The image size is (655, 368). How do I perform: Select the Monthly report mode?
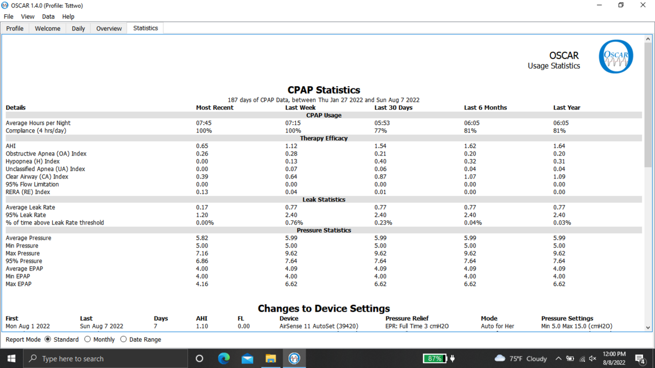(88, 339)
